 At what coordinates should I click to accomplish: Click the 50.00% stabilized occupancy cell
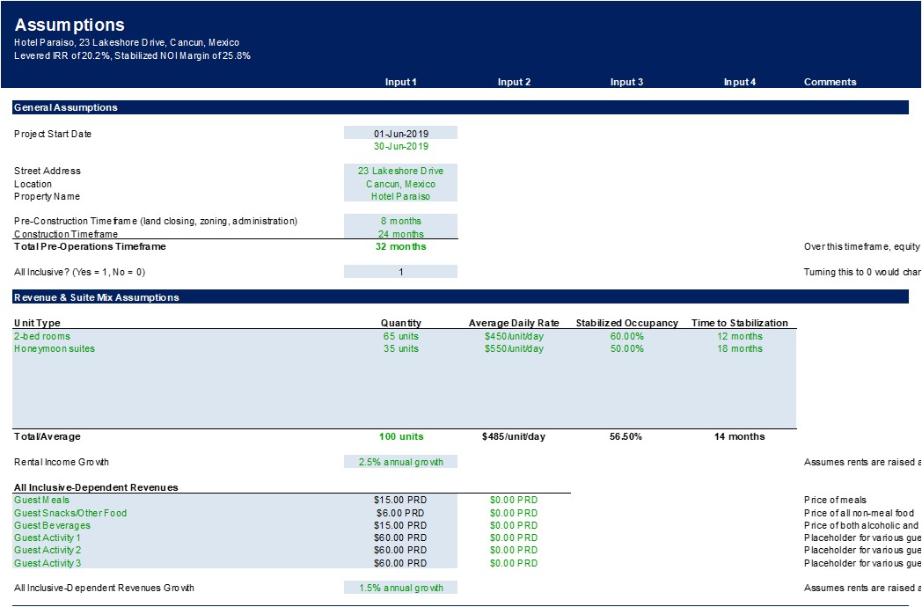pyautogui.click(x=626, y=348)
